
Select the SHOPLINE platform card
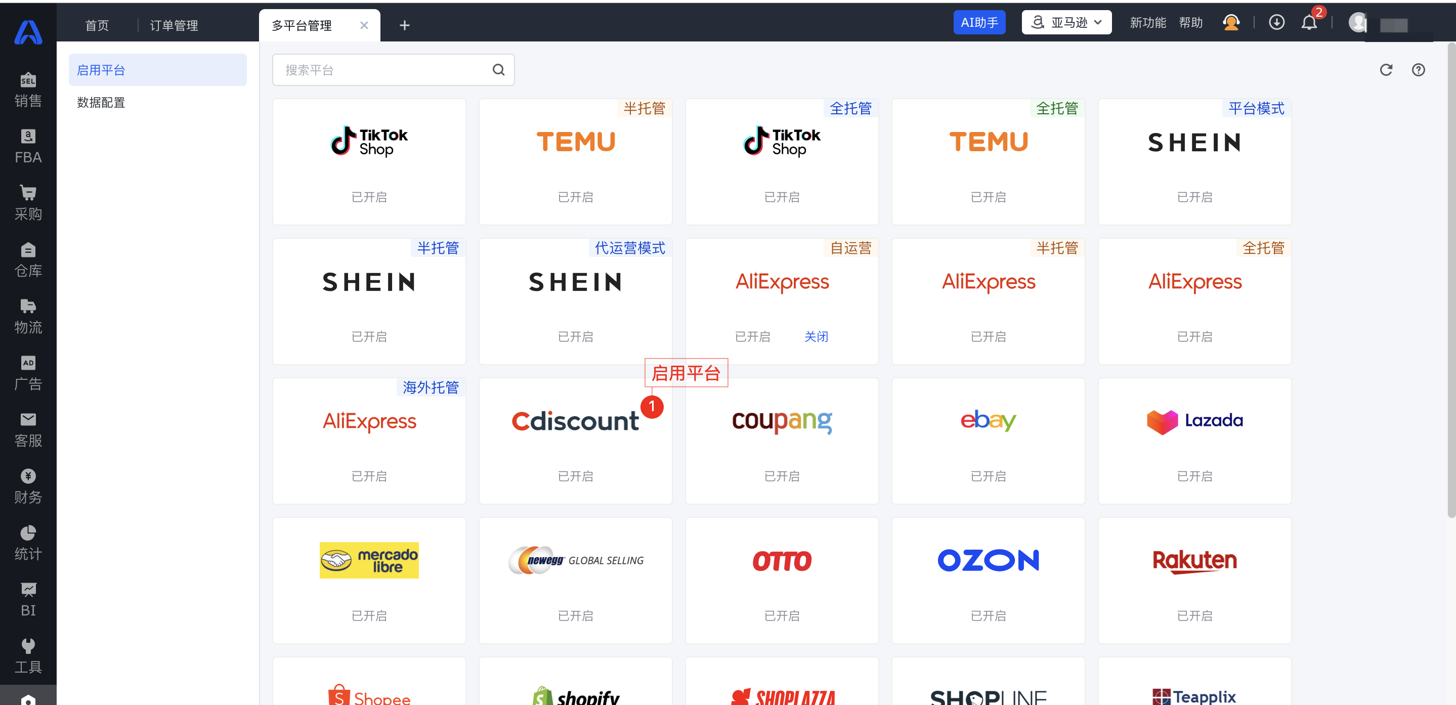[x=988, y=681]
